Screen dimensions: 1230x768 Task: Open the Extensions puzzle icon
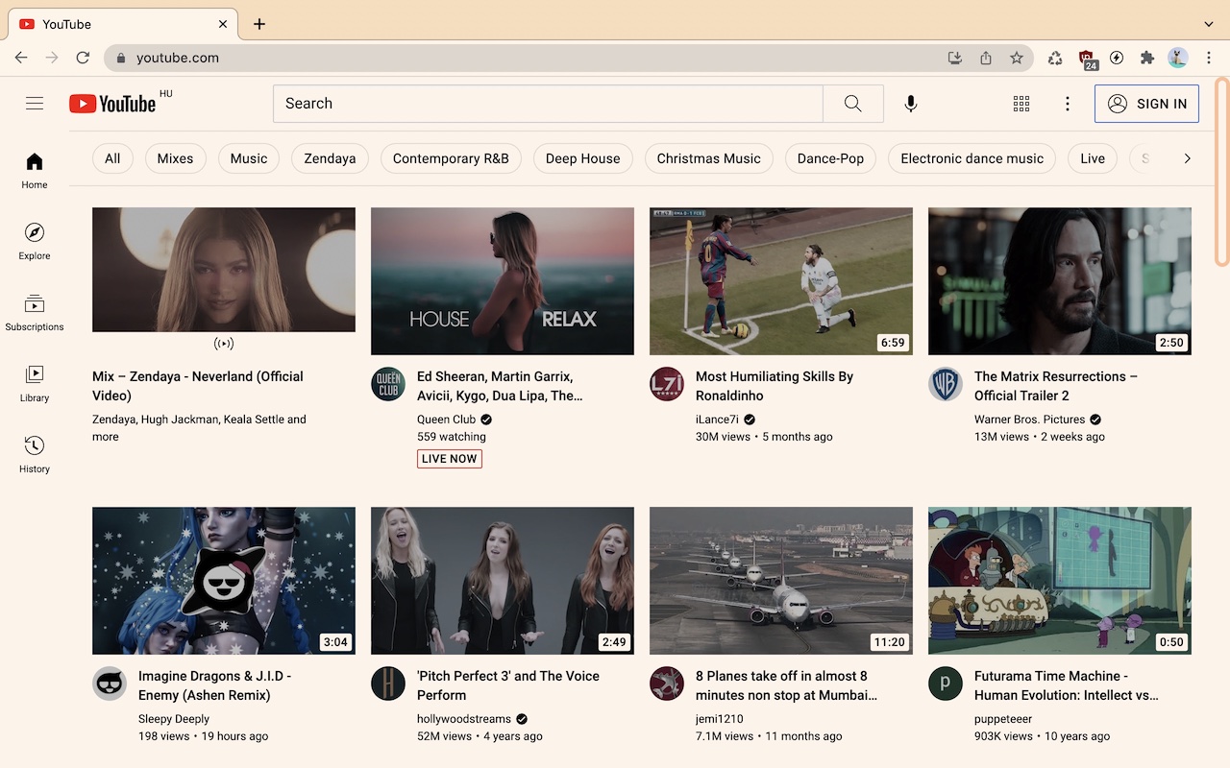(1147, 58)
